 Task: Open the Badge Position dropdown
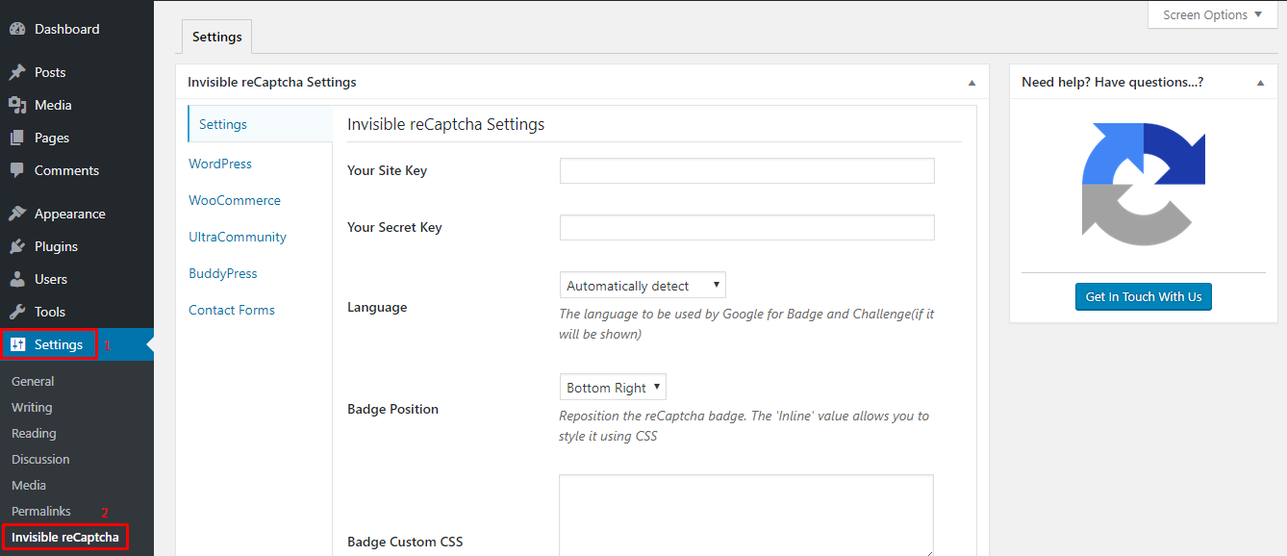613,386
